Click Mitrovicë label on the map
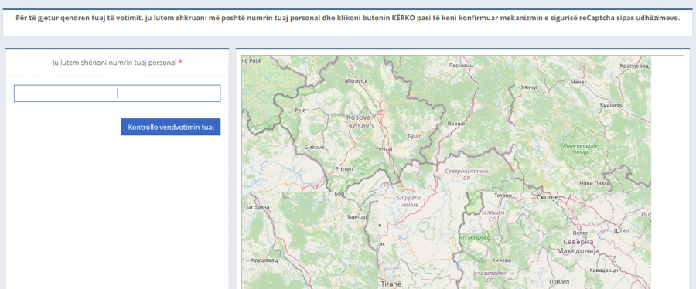 [x=357, y=80]
